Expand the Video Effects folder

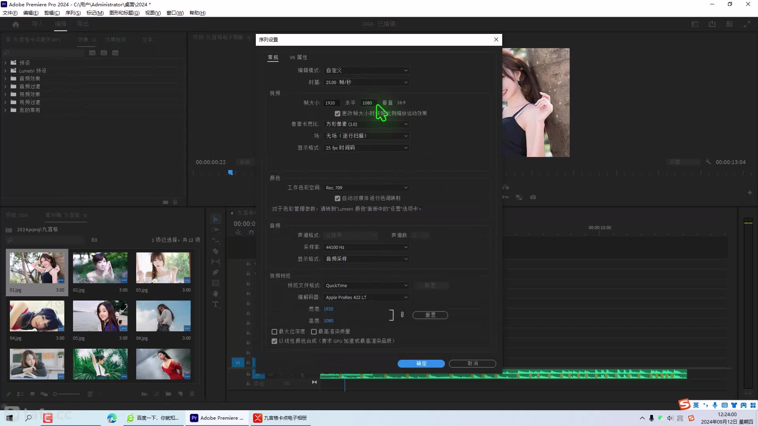[5, 94]
